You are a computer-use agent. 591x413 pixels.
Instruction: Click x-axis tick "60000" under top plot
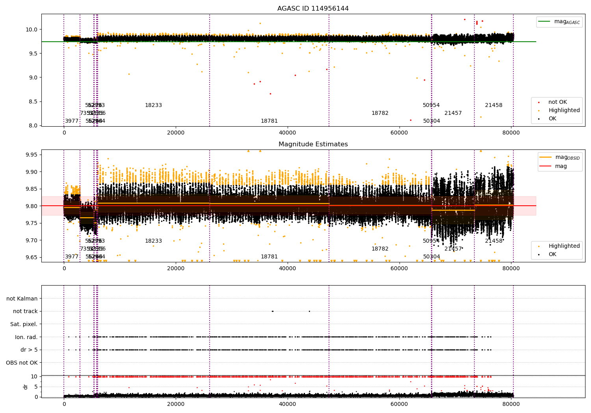pos(399,133)
